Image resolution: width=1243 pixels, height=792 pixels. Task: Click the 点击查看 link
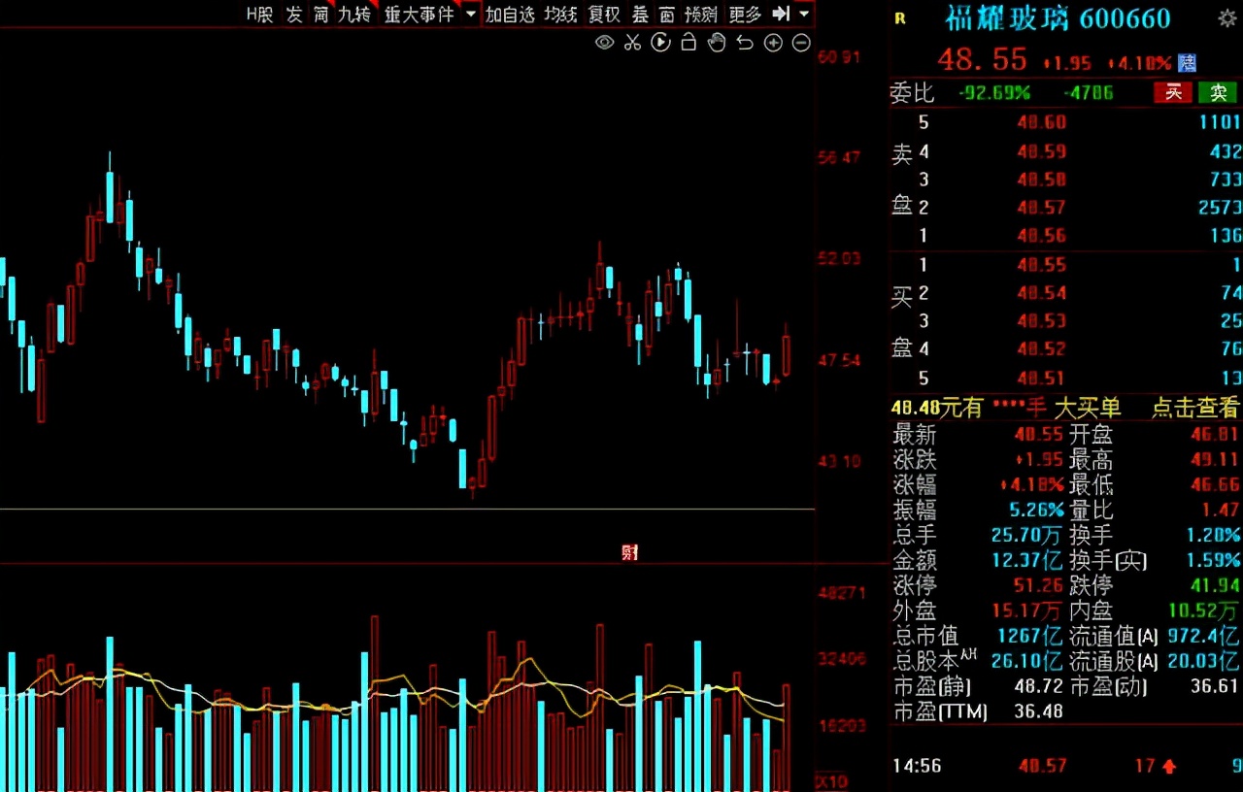point(1195,408)
